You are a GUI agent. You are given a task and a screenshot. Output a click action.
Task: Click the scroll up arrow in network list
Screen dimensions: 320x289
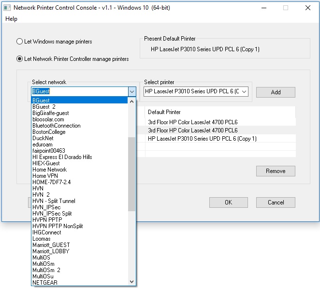[x=132, y=101]
